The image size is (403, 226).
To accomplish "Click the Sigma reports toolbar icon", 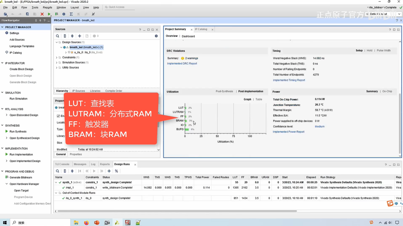I will (71, 14).
